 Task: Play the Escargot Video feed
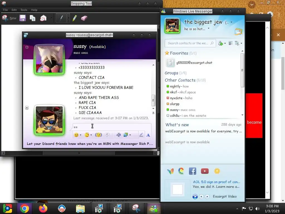[x=195, y=196]
